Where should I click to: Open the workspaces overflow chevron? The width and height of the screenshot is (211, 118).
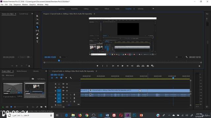click(153, 9)
